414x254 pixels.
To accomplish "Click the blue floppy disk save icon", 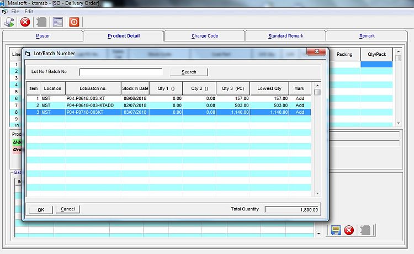I will 335,230.
